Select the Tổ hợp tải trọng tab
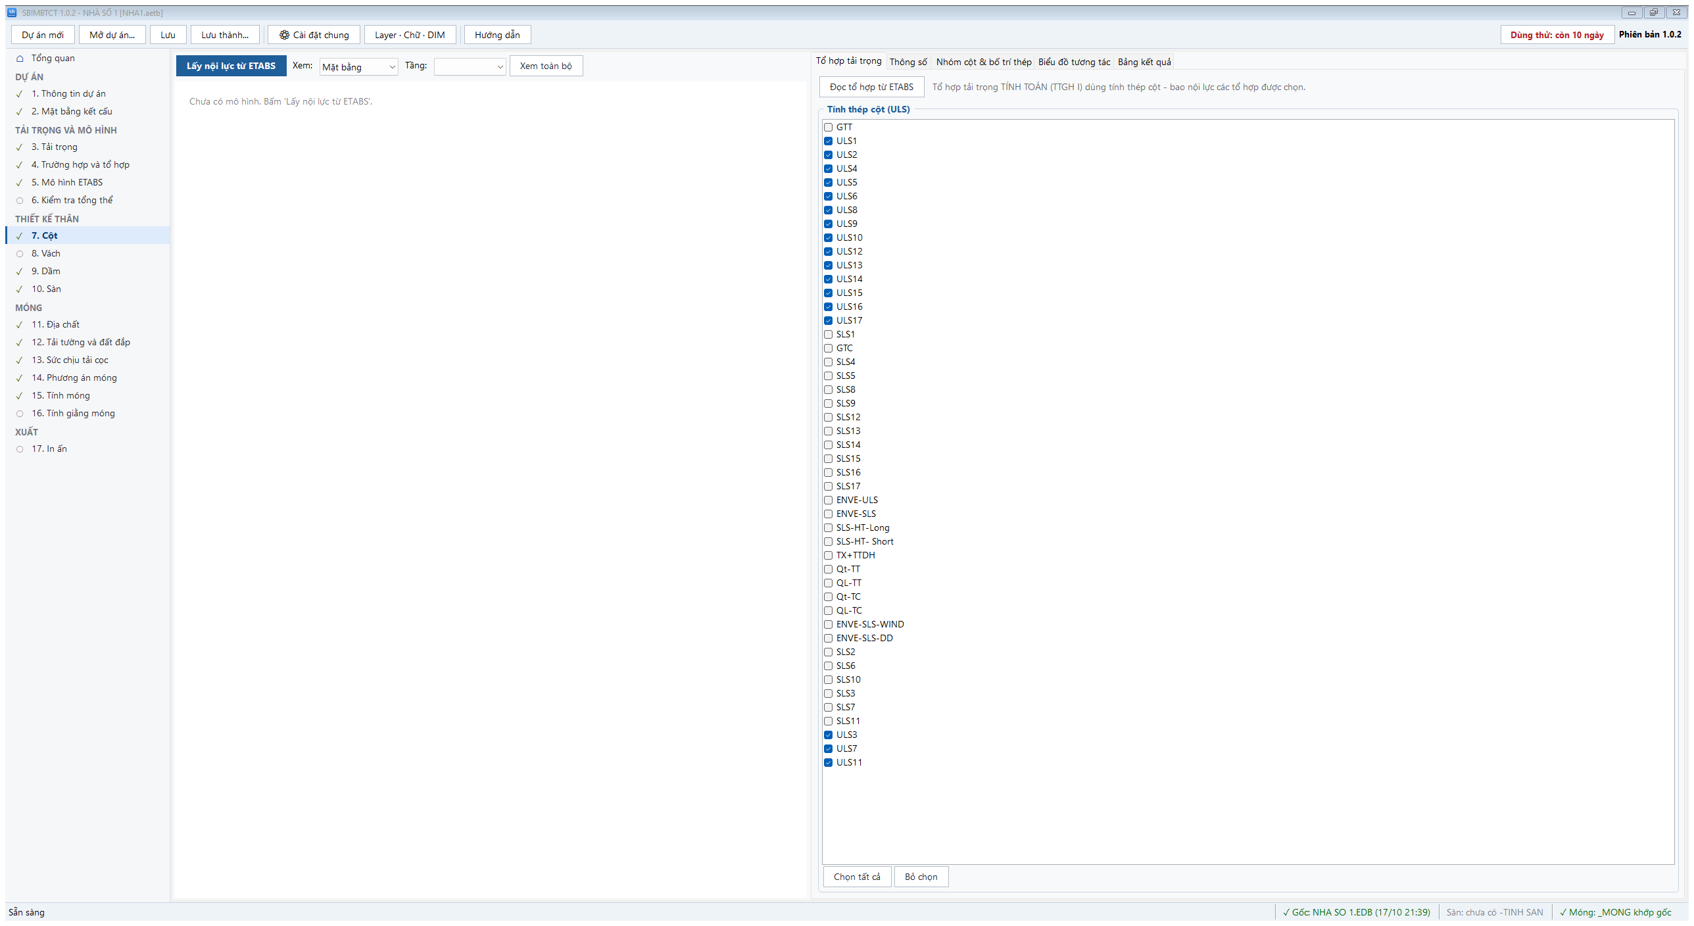This screenshot has height=926, width=1694. [x=849, y=61]
